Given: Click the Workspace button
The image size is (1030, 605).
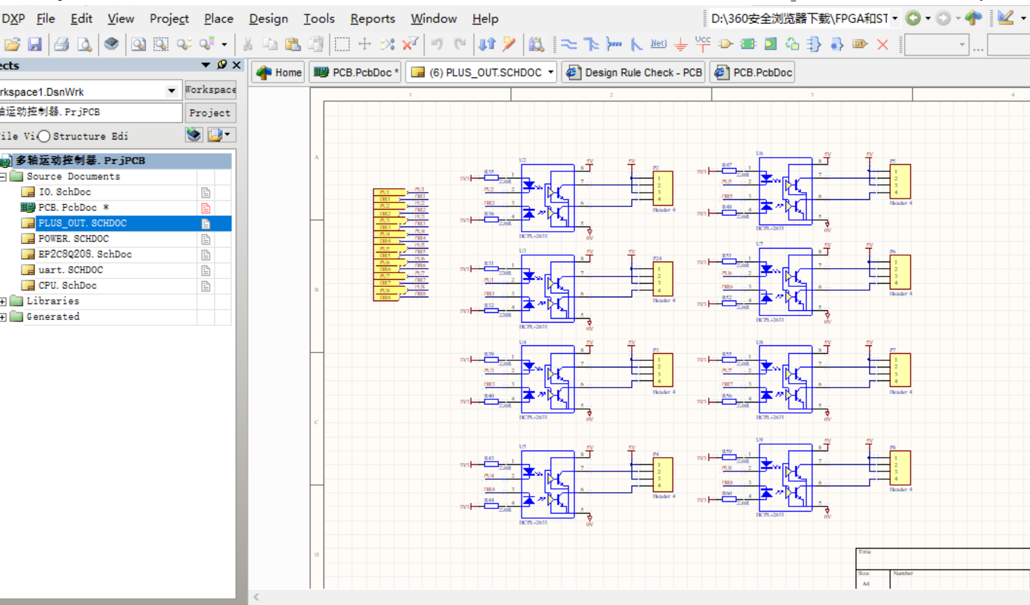Looking at the screenshot, I should click(211, 90).
